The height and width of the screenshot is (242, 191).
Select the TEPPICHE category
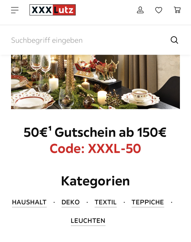(148, 202)
